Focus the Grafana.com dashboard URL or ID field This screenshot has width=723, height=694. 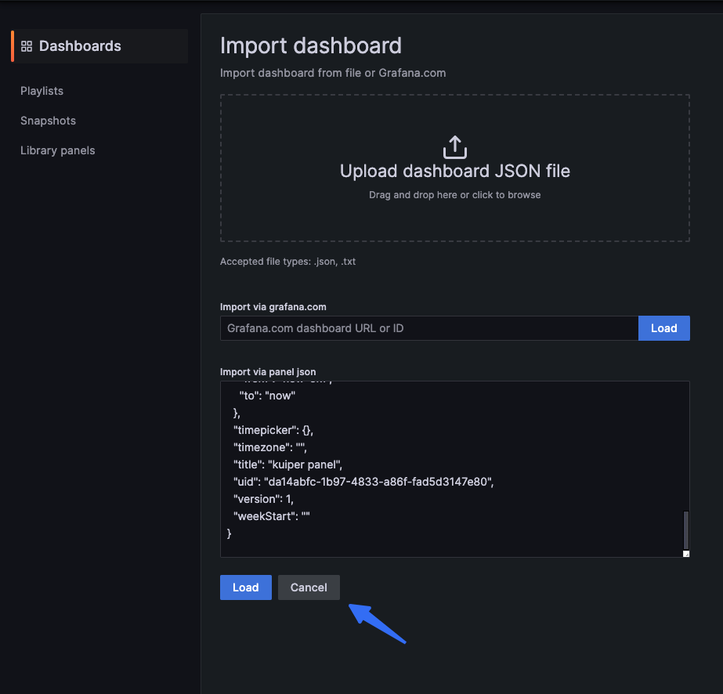point(429,328)
